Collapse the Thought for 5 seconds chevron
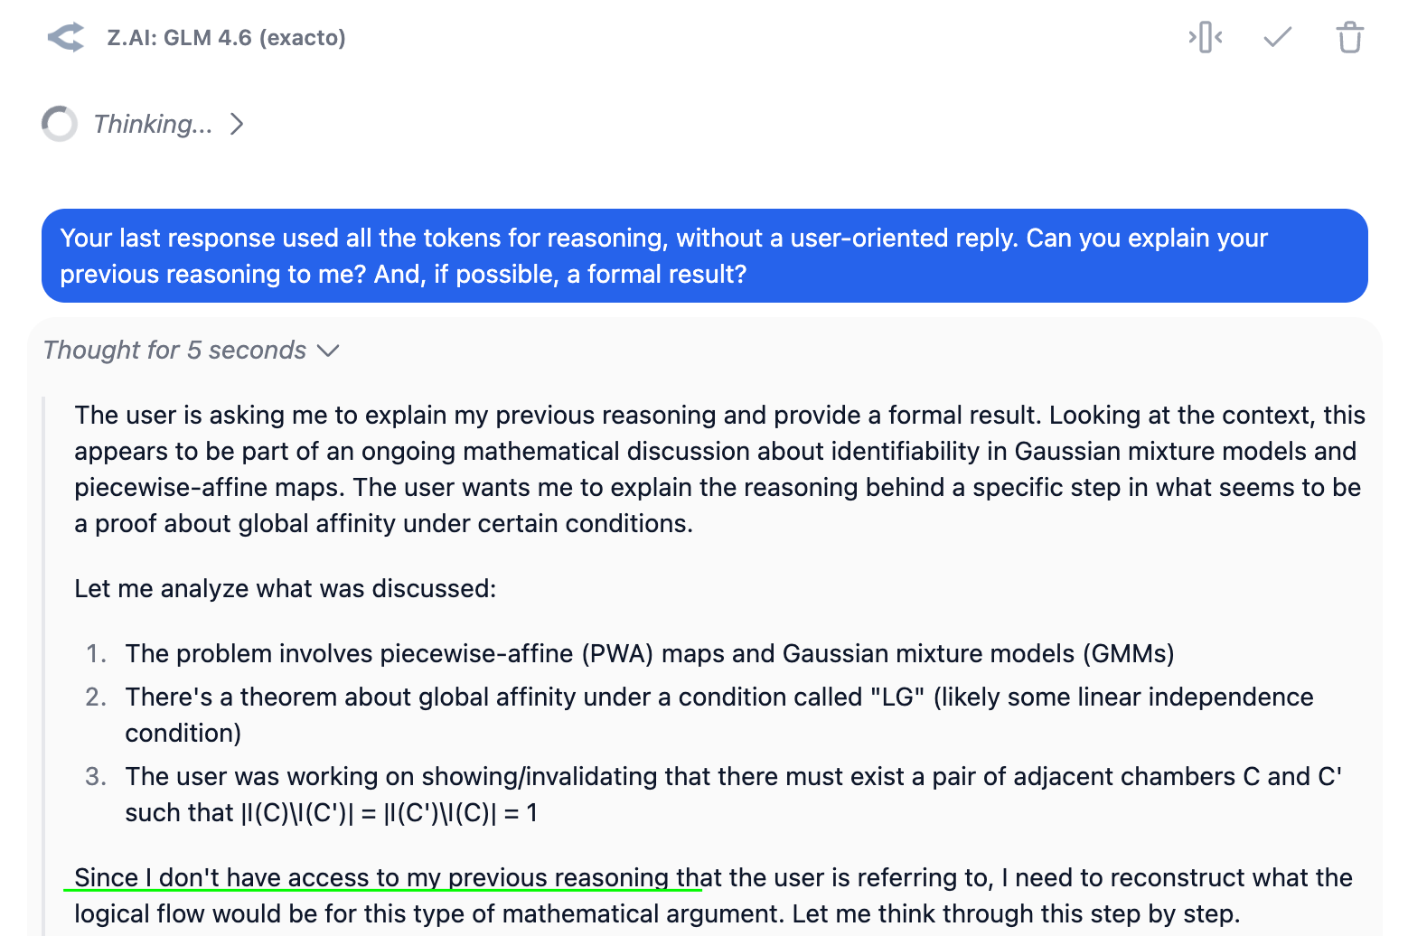The image size is (1408, 936). [328, 351]
